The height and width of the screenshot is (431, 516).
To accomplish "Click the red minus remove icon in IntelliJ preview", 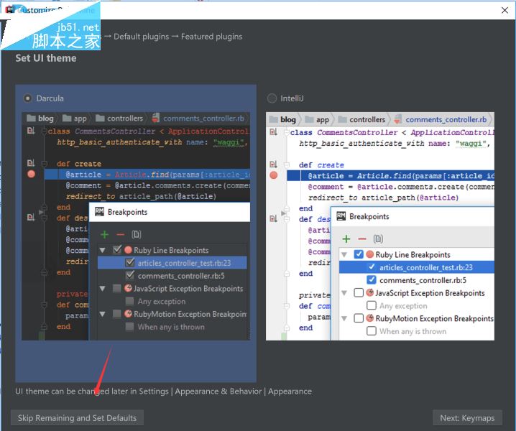I will (362, 239).
